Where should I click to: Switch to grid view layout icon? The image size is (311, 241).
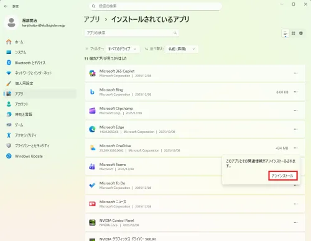click(x=293, y=33)
